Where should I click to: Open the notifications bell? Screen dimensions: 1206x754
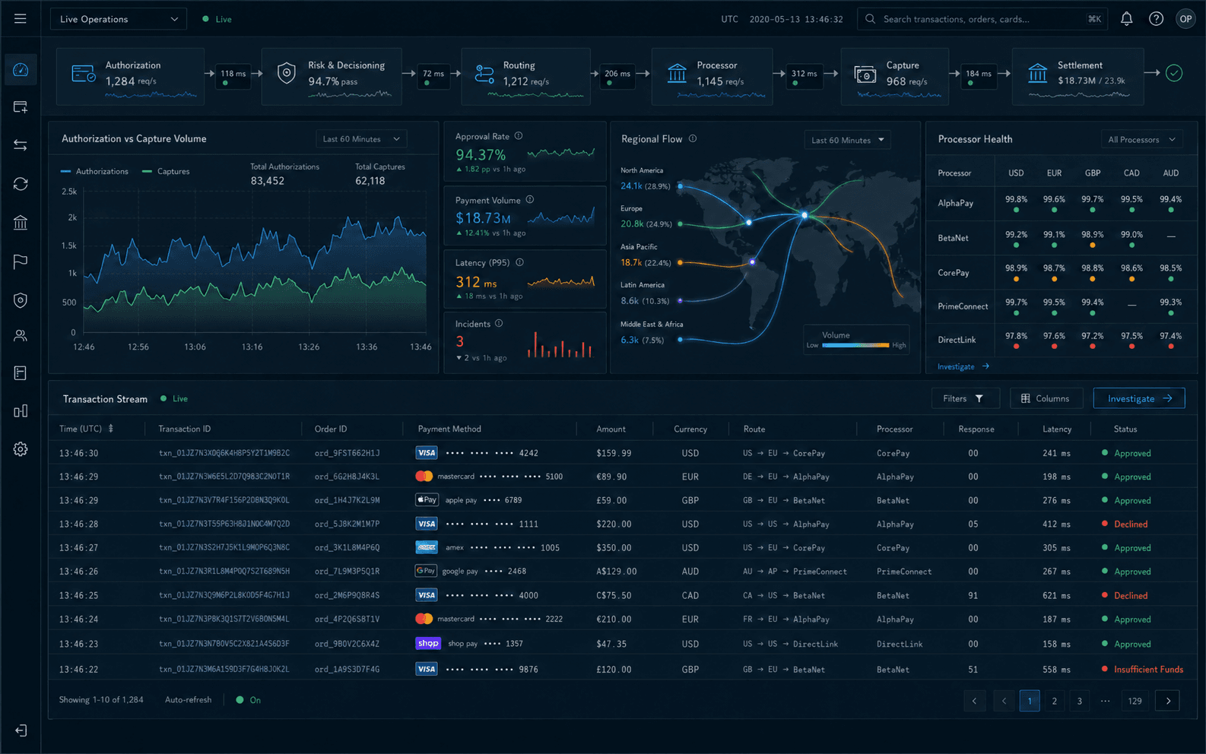tap(1127, 19)
